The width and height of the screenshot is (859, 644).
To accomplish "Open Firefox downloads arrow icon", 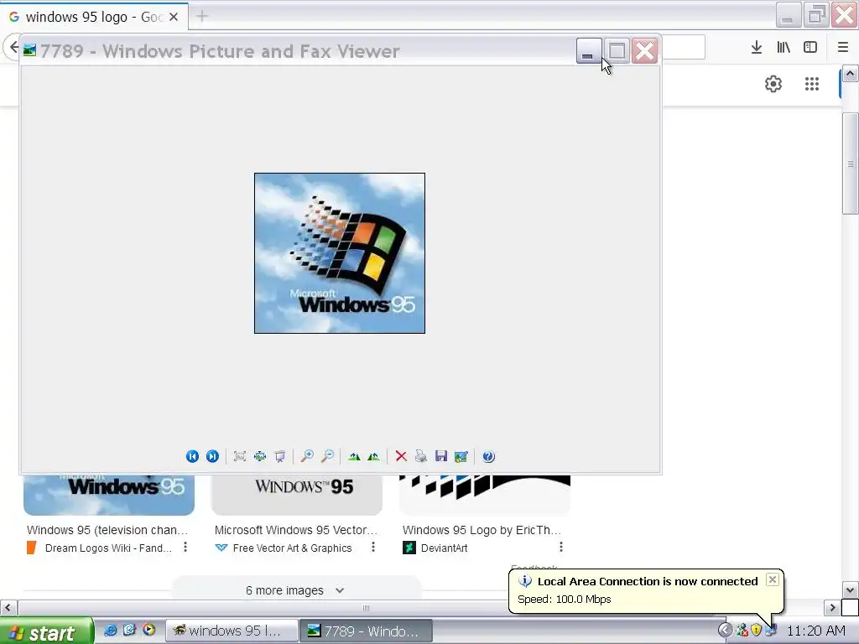I will pos(757,47).
